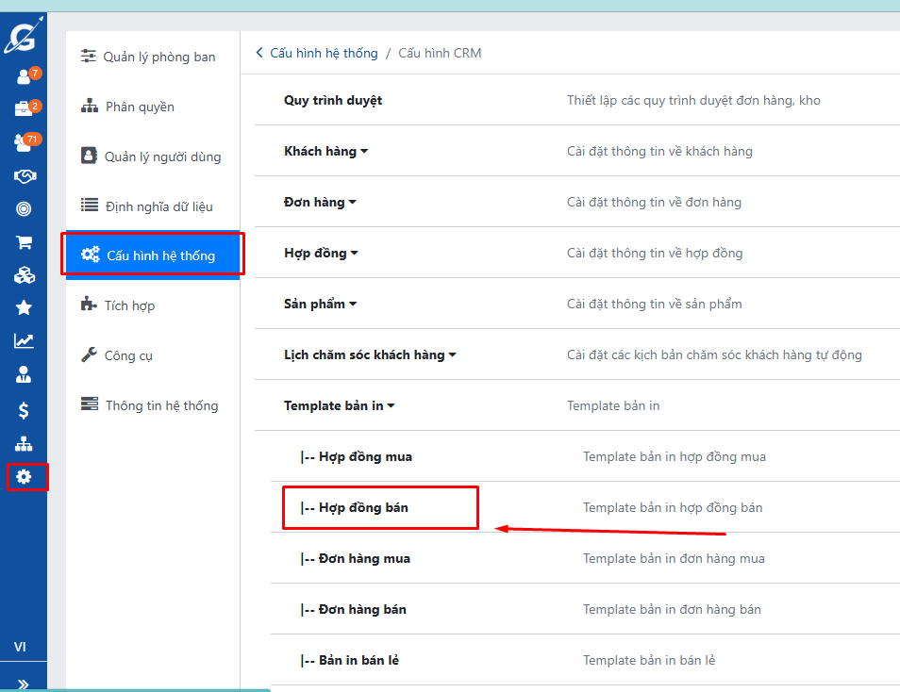The width and height of the screenshot is (900, 692).
Task: Open Quản lý người dùng menu item
Action: coord(162,157)
